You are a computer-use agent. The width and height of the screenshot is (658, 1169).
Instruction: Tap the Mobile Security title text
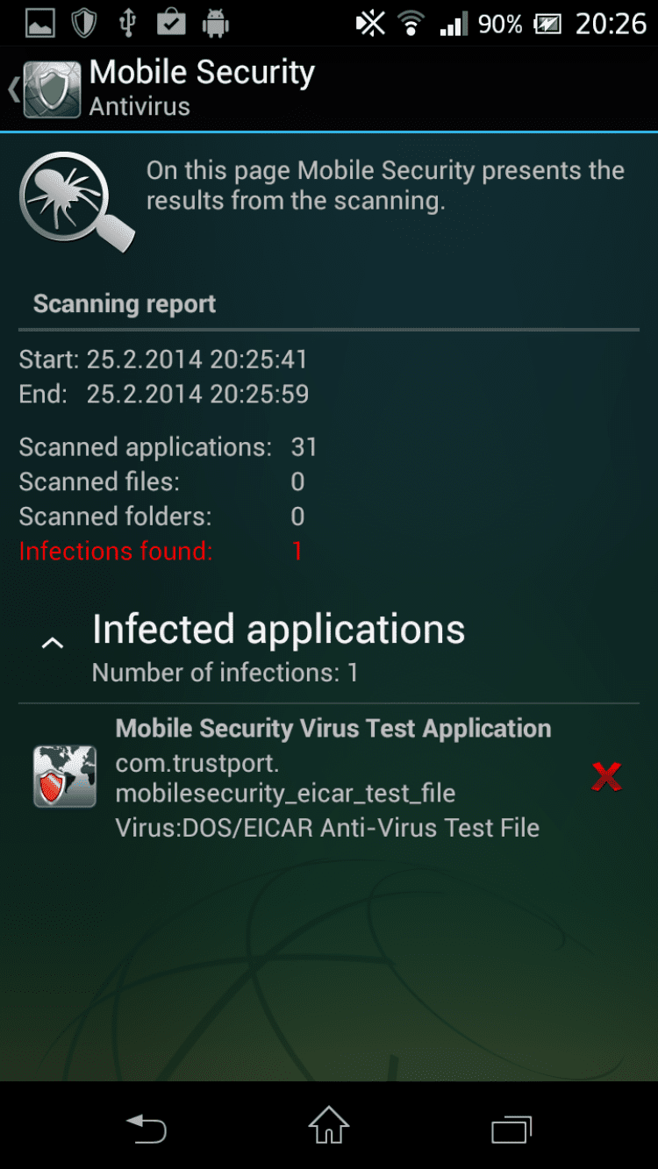click(x=202, y=73)
